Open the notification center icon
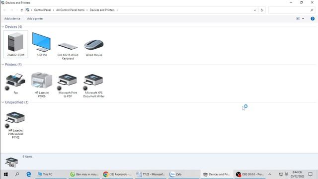 tap(310, 175)
